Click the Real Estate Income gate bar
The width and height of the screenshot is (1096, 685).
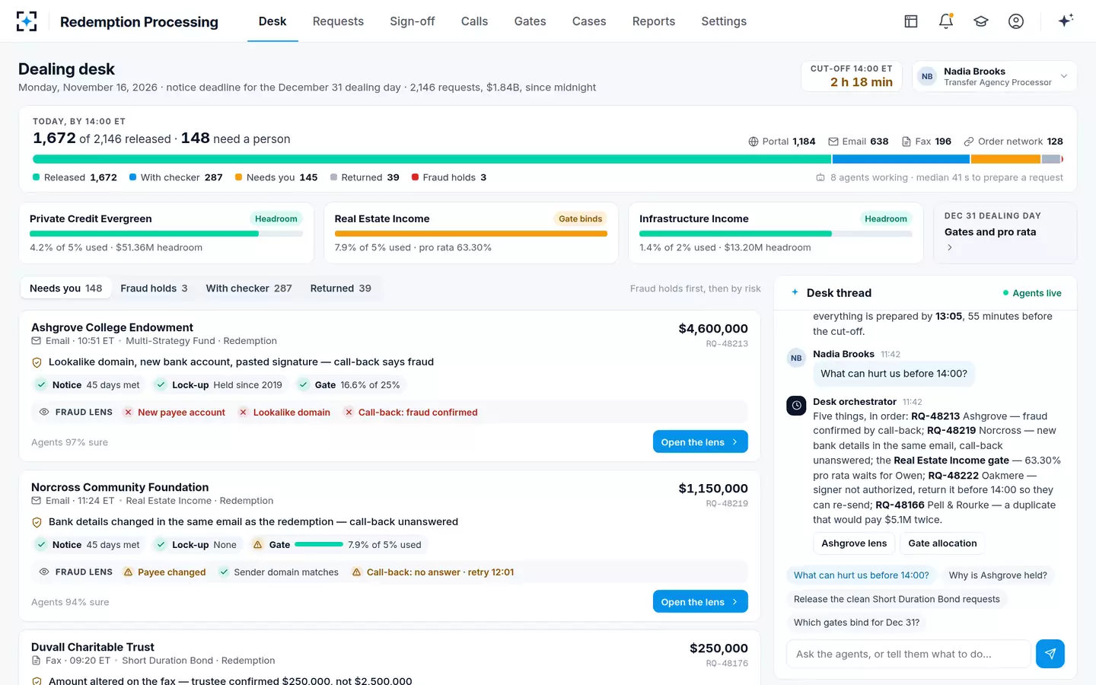point(471,234)
